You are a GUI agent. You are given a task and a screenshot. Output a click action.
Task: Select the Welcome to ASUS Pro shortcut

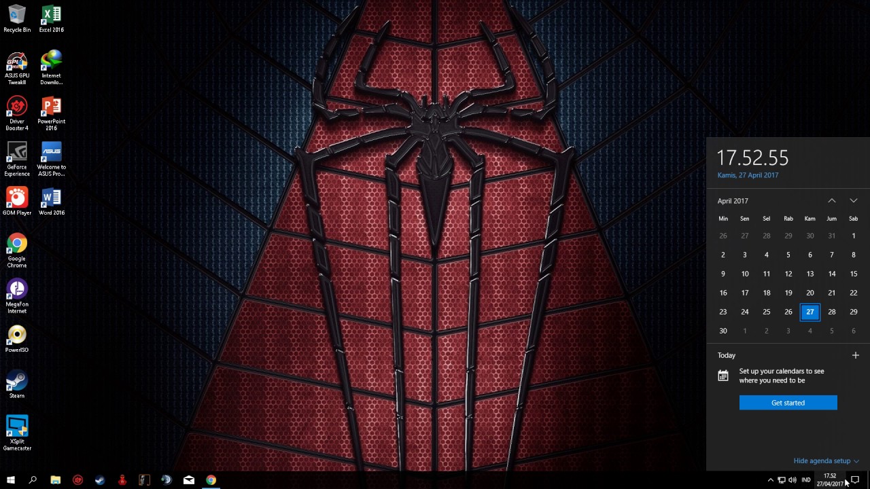(x=52, y=159)
